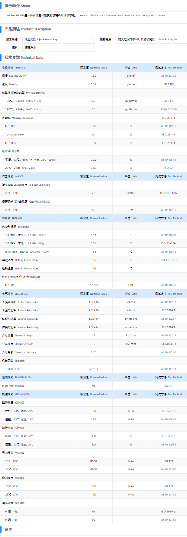This screenshot has height=537, width=187.
Task: Click the ASTM D149 electric strength link
Action: [x=168, y=335]
